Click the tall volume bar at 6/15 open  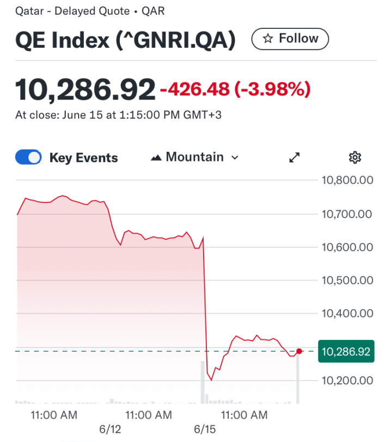(203, 382)
